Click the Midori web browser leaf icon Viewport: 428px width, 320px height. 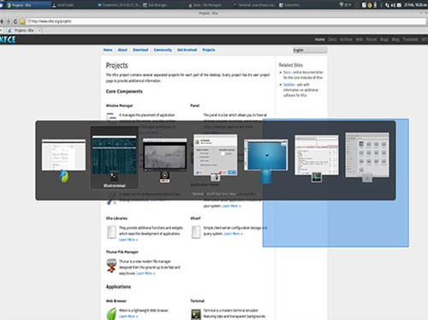111,314
